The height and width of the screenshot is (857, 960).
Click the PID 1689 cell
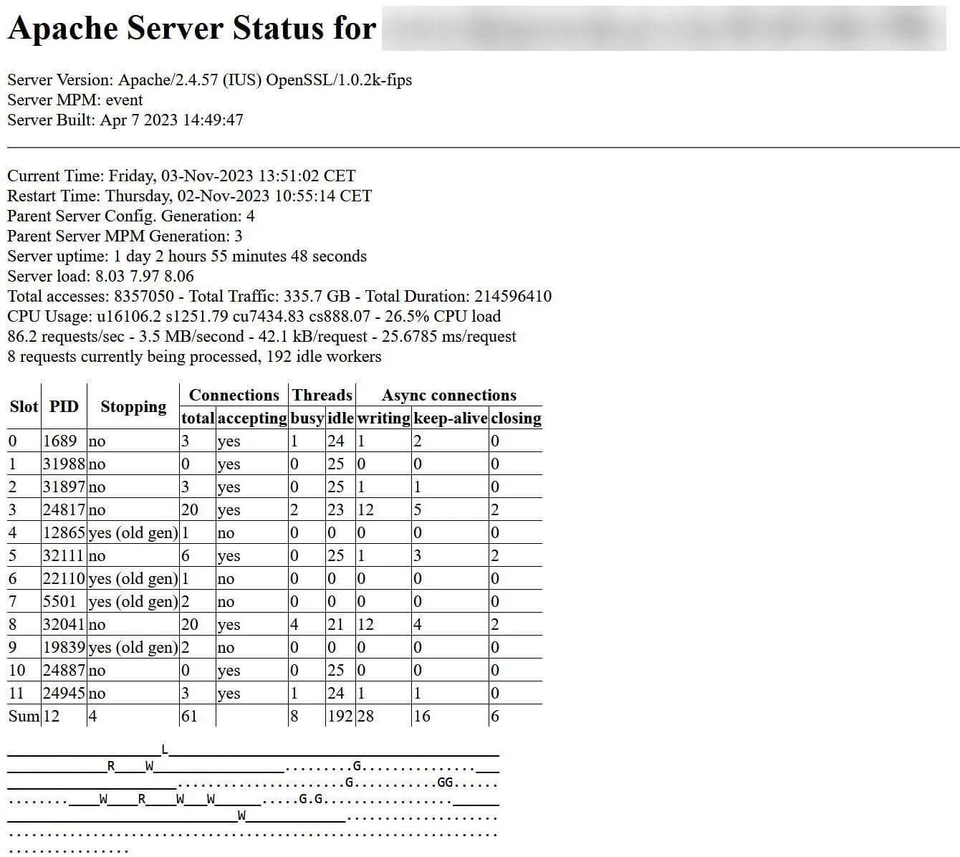[x=59, y=441]
